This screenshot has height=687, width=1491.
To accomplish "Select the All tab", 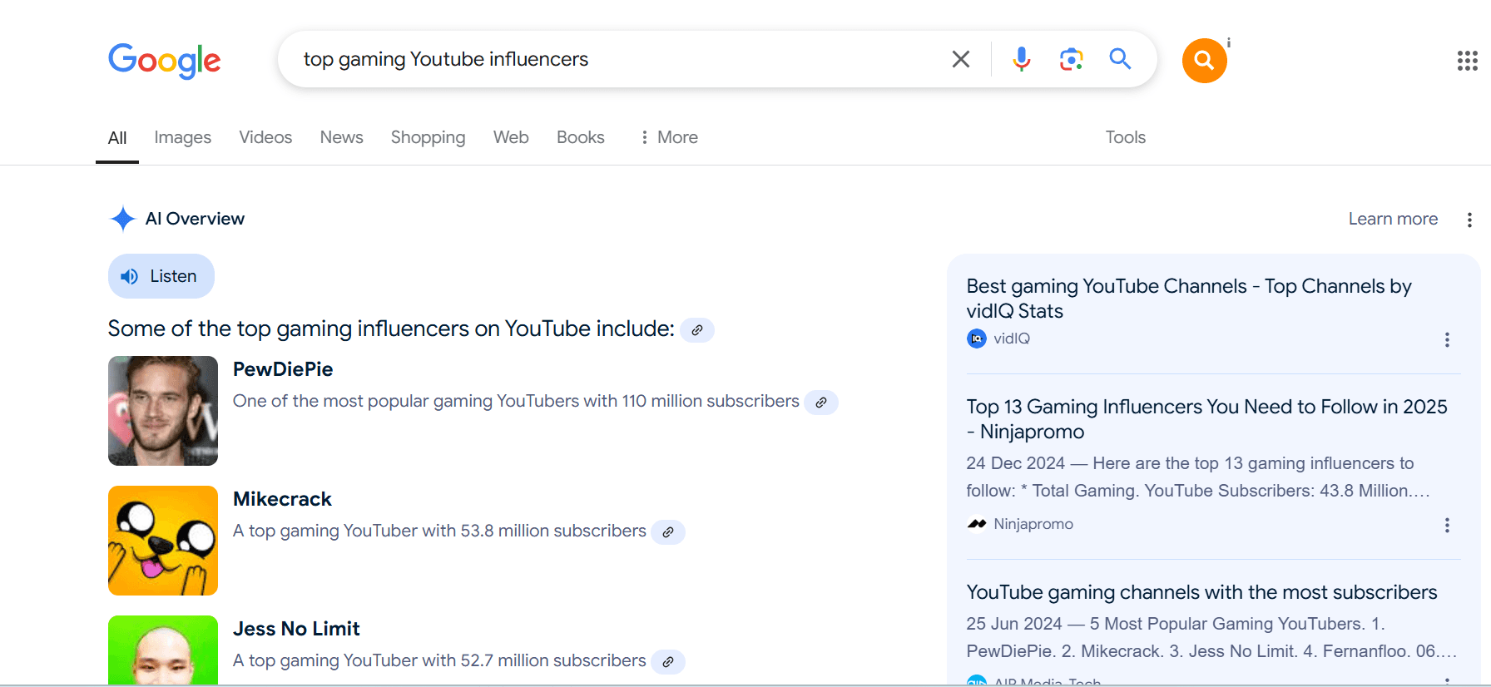I will pyautogui.click(x=117, y=138).
